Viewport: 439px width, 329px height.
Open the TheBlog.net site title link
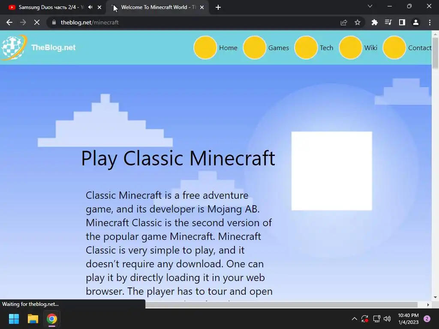[53, 48]
